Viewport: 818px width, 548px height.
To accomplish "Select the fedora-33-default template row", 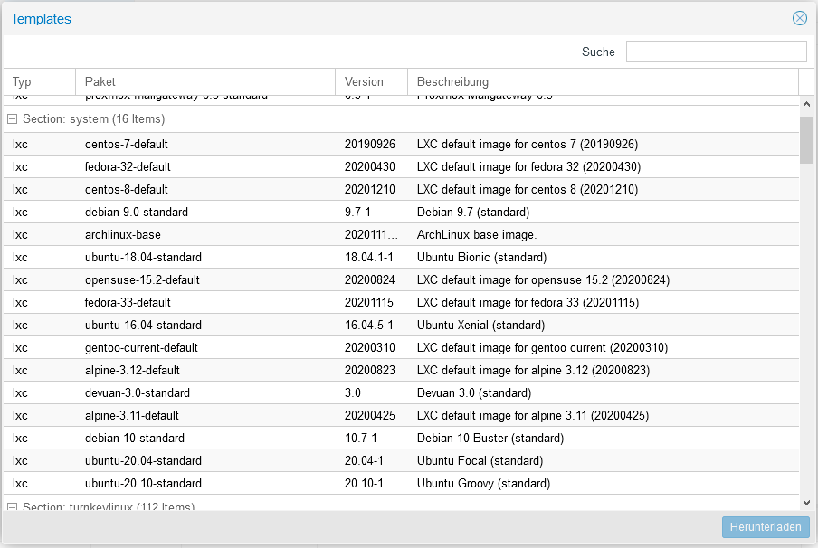I will click(401, 302).
